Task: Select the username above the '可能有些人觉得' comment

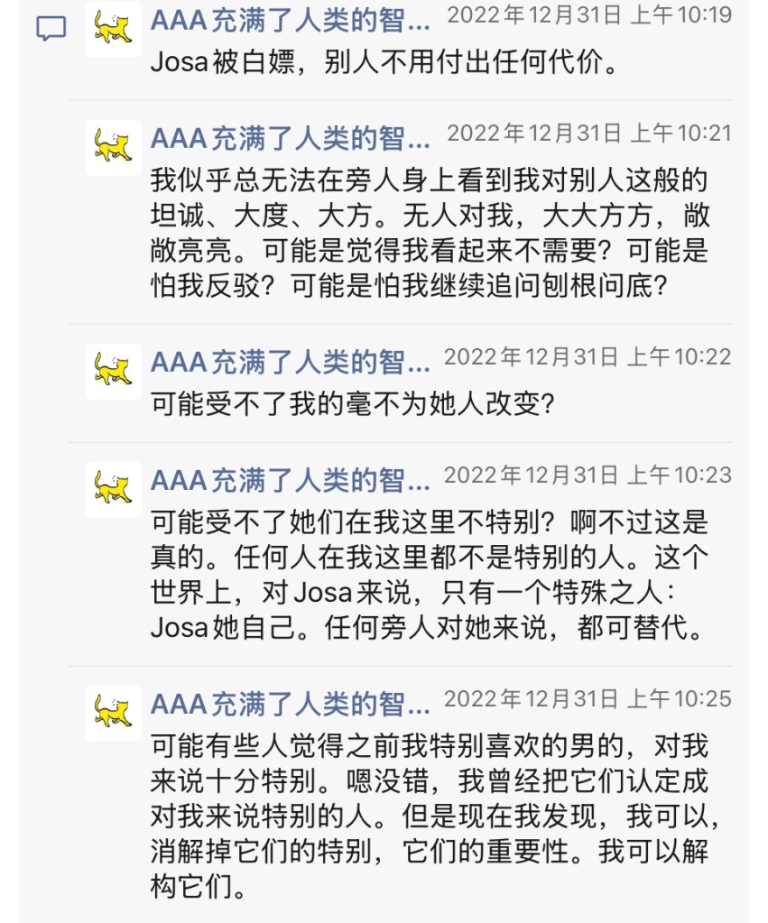Action: [291, 705]
